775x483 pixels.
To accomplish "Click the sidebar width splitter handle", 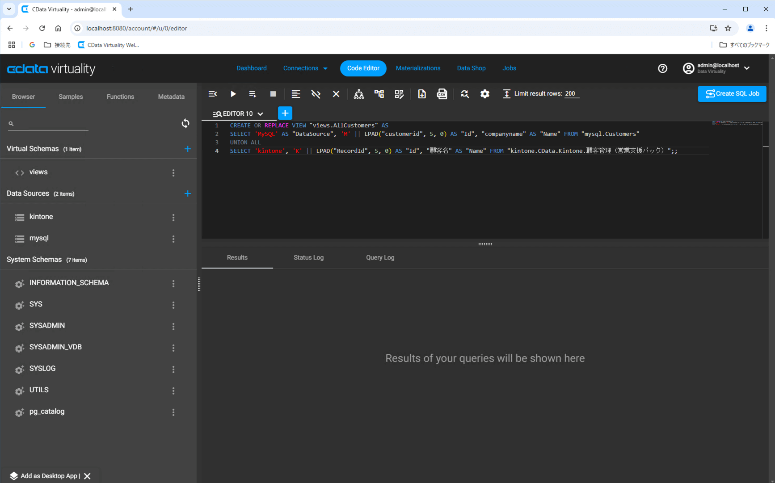I will pyautogui.click(x=199, y=284).
